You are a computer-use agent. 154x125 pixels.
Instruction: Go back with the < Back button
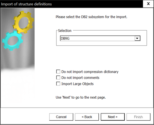pos(87,117)
